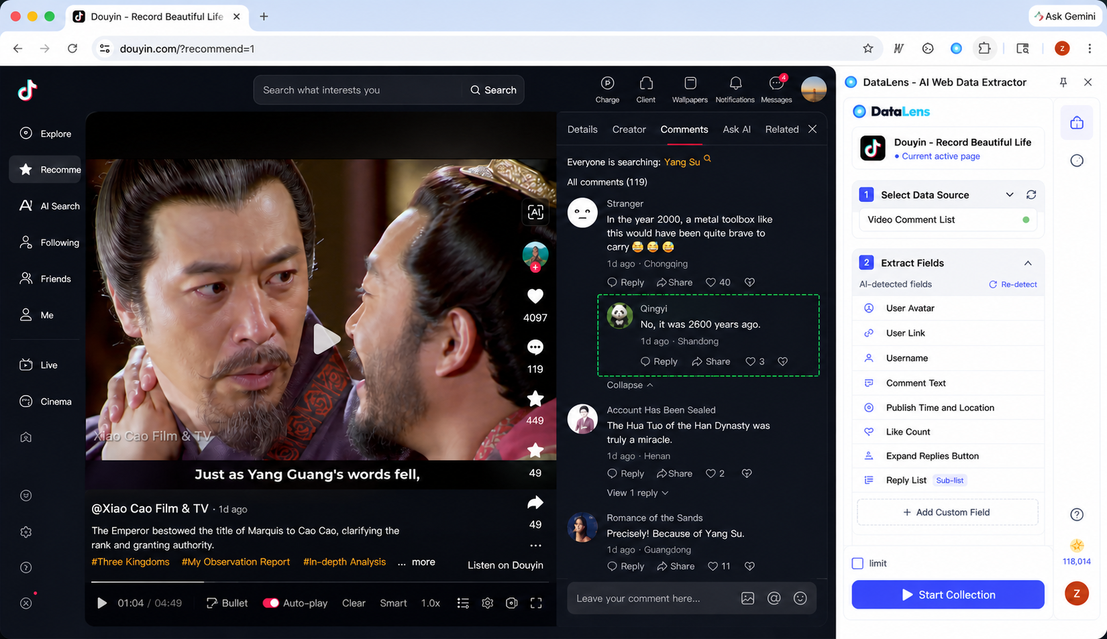Viewport: 1107px width, 639px height.
Task: Open AI Search from the left sidebar
Action: pos(50,206)
